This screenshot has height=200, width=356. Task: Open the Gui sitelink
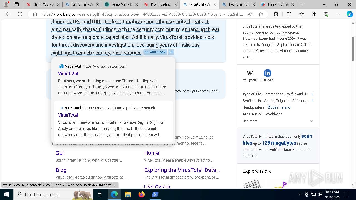point(60,153)
